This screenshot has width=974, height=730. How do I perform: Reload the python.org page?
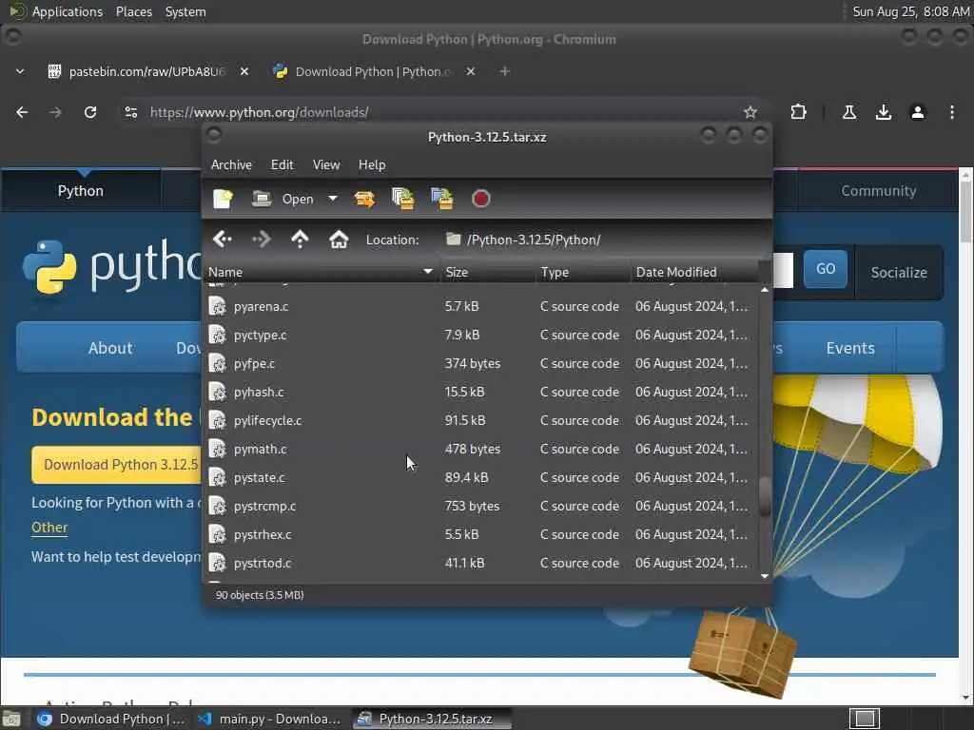[90, 112]
